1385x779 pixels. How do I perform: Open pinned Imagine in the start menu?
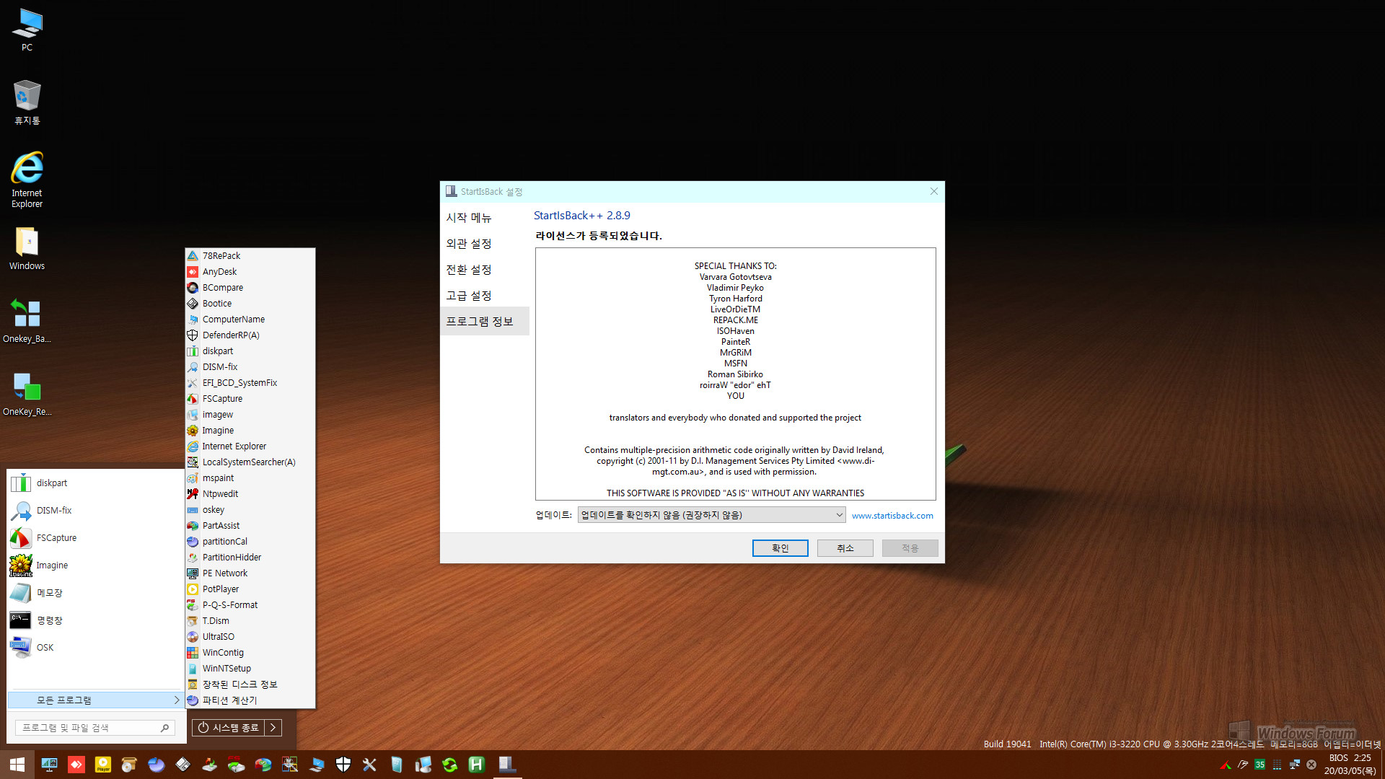(95, 565)
